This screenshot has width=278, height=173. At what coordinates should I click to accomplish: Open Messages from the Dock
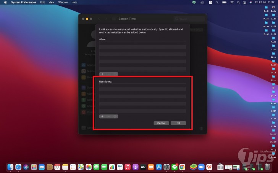click(x=96, y=167)
